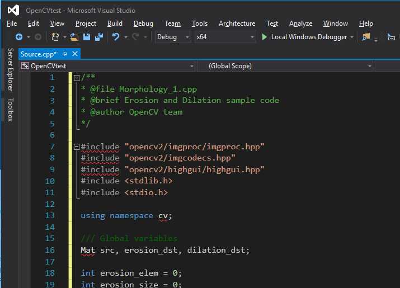The width and height of the screenshot is (400, 288).
Task: Open the Test menu
Action: pos(272,23)
